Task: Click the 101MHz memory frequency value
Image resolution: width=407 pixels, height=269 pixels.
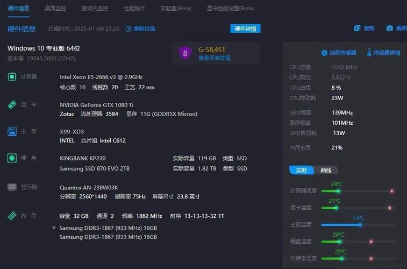Action: [342, 123]
